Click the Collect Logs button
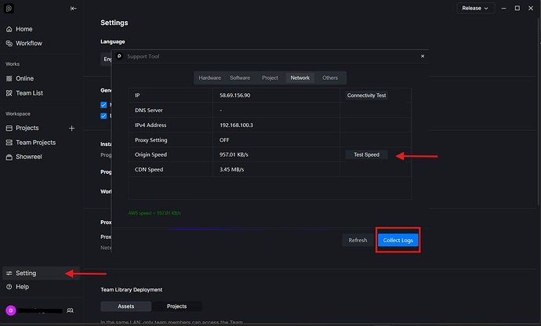 [x=398, y=240]
